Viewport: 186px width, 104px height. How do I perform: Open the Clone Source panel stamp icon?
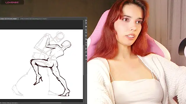pyautogui.click(x=86, y=39)
